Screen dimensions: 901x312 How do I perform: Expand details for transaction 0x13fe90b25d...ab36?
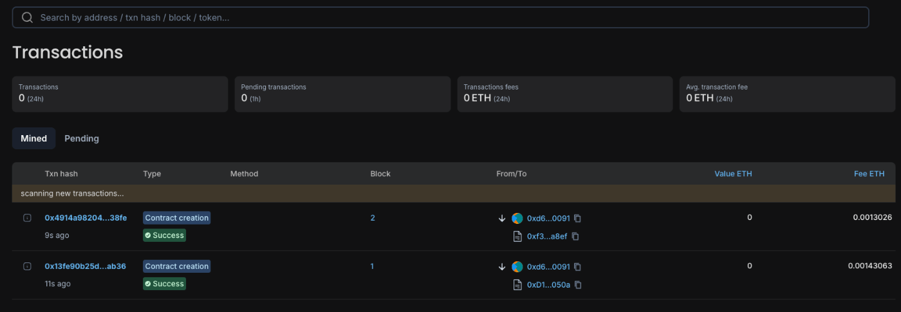(27, 266)
